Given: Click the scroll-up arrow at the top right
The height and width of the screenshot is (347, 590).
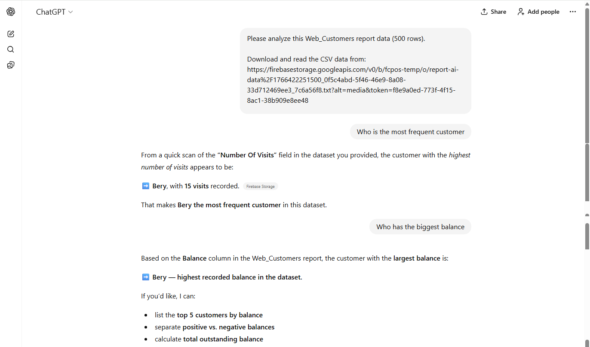Looking at the screenshot, I should [587, 3].
